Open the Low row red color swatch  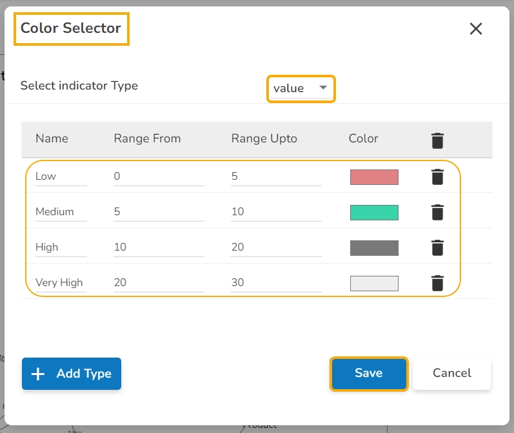coord(374,177)
